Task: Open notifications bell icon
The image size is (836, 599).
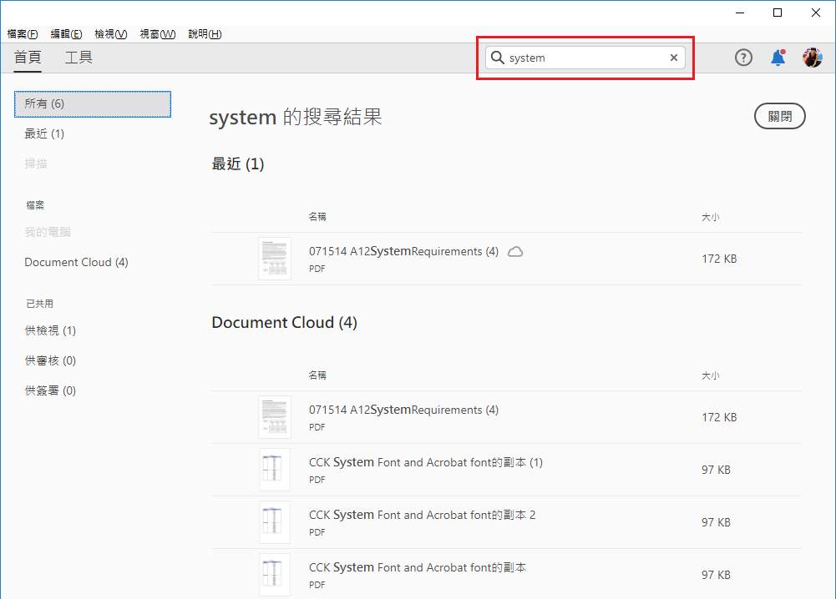Action: point(778,58)
